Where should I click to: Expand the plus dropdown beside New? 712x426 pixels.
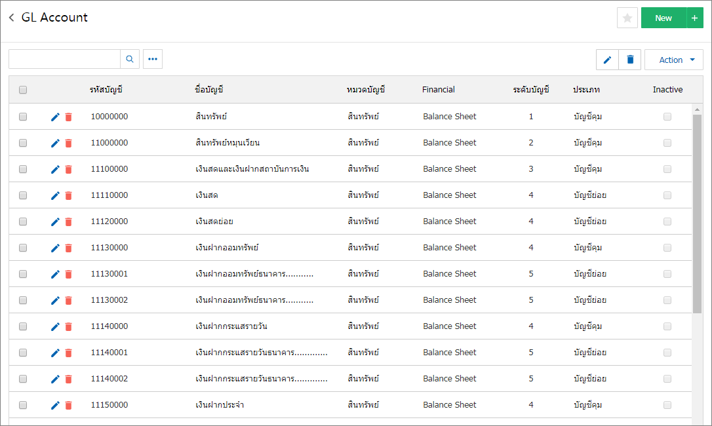[x=695, y=18]
